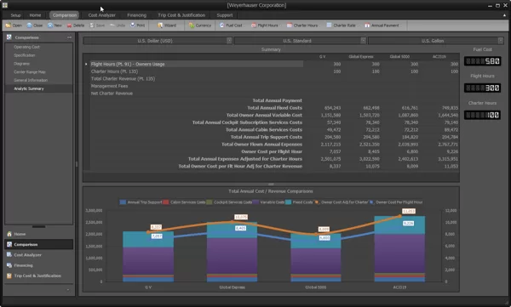The width and height of the screenshot is (511, 307).
Task: Switch to the Cost Analyzer ribbon tab
Action: coord(101,15)
